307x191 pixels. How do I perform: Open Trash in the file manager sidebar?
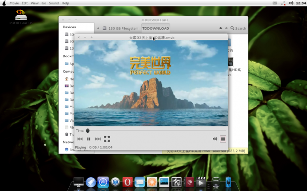tap(69, 134)
